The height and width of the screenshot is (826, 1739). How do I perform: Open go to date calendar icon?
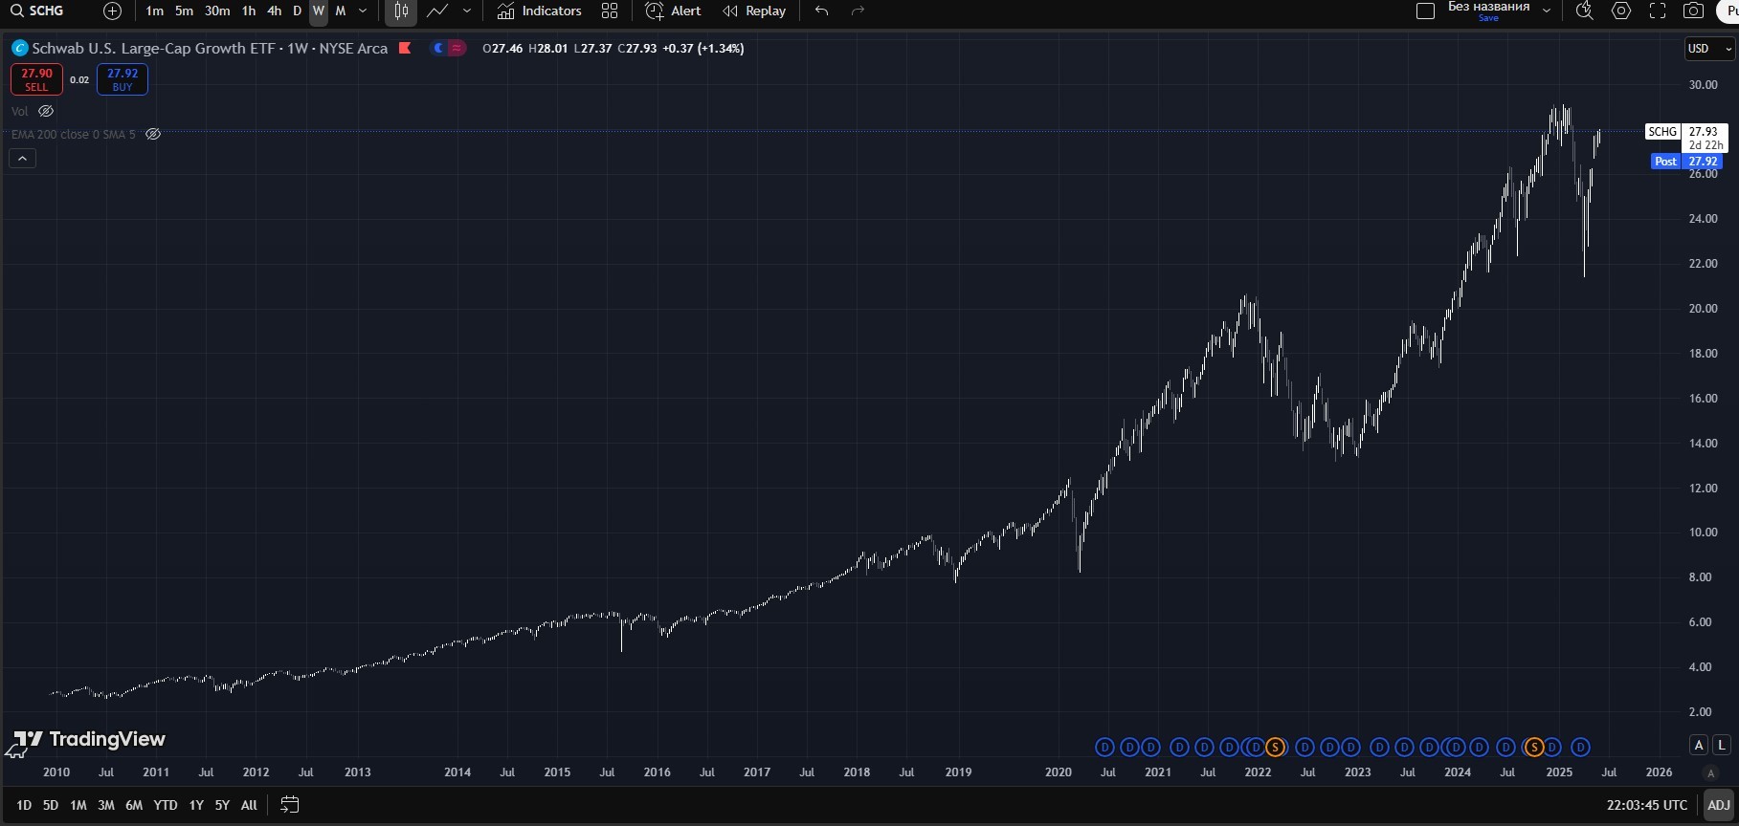click(290, 805)
